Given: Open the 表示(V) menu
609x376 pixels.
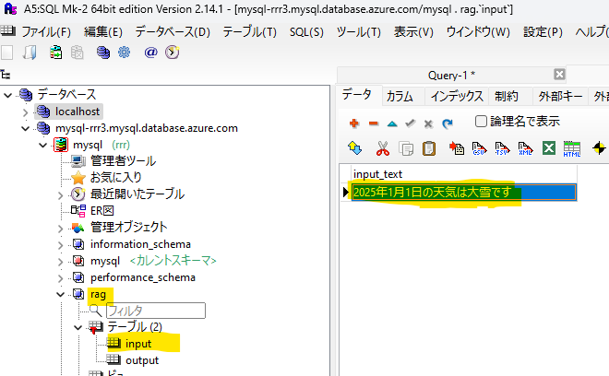Looking at the screenshot, I should click(x=413, y=32).
